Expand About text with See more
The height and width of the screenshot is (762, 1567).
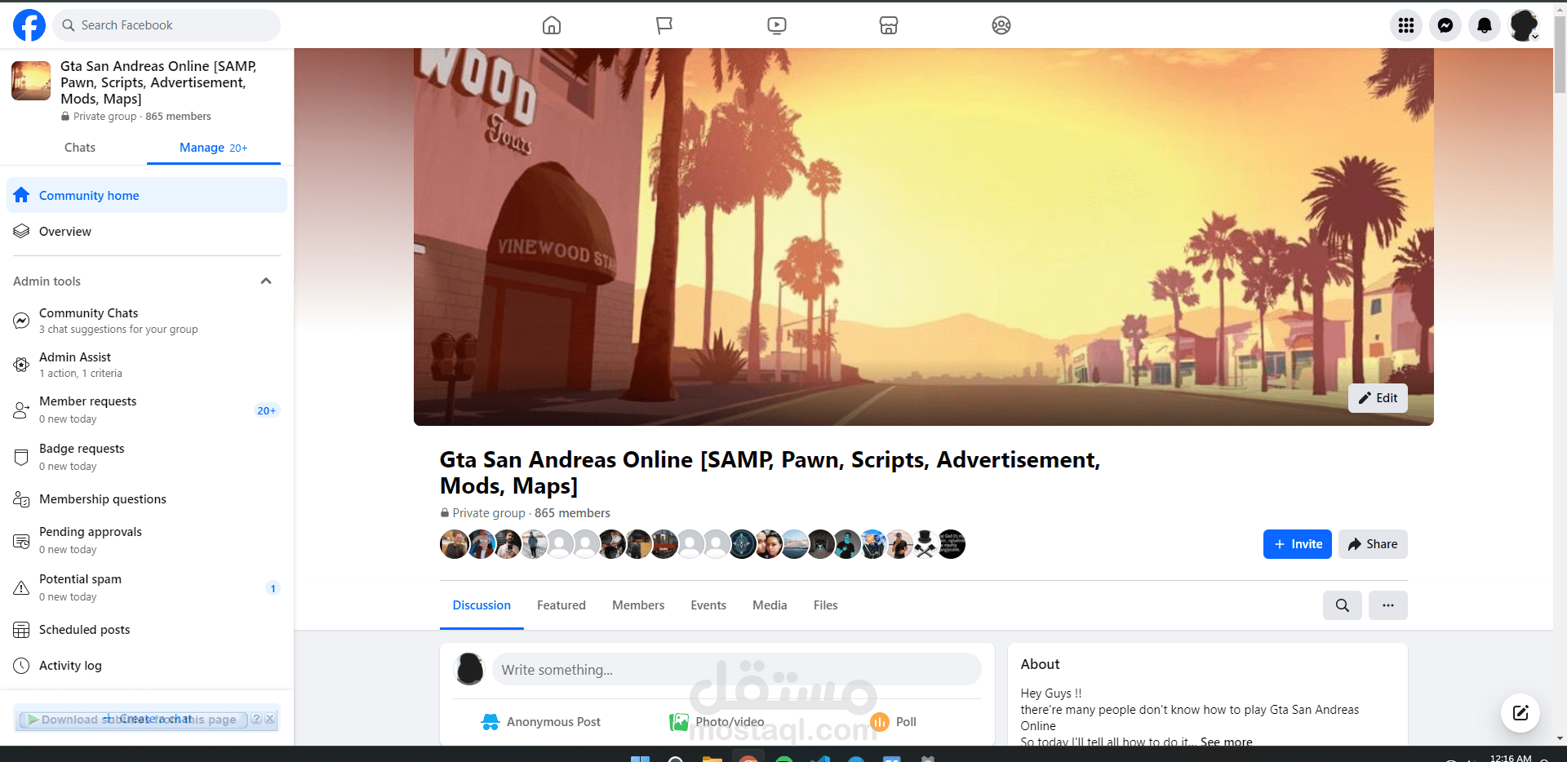(x=1226, y=742)
